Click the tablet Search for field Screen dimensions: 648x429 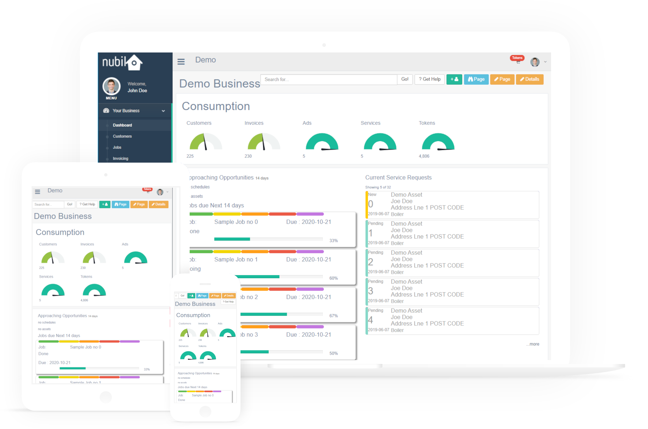pyautogui.click(x=48, y=204)
